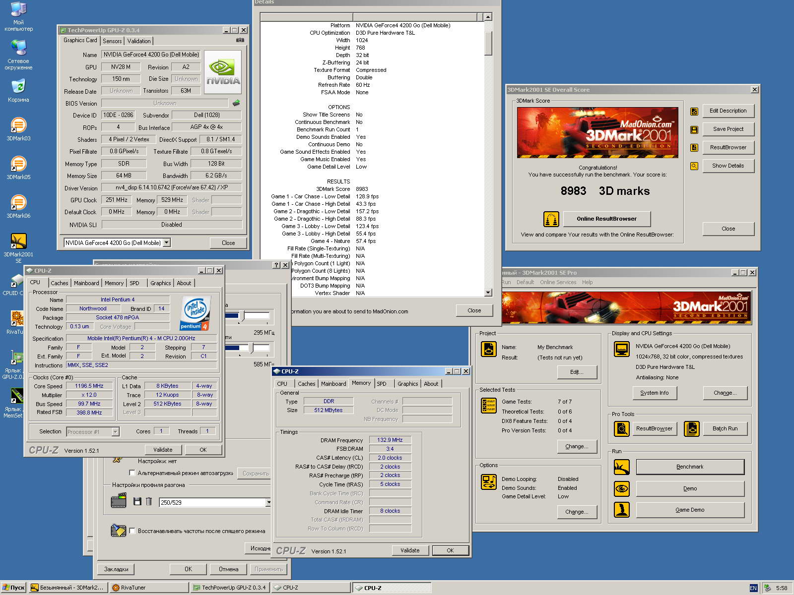
Task: Click the Закладки button in RivaTuner
Action: [x=116, y=569]
